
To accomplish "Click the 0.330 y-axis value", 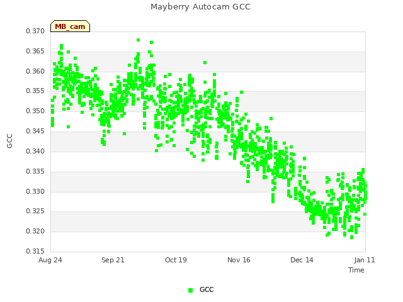I will [35, 191].
